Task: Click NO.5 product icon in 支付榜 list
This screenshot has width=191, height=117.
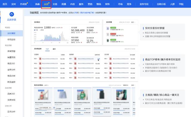Action: point(110,78)
